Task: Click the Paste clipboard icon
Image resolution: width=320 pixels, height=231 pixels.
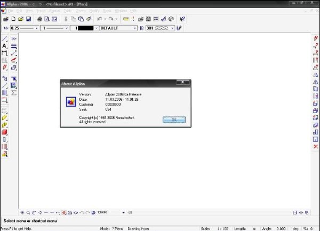Action: 81,19
